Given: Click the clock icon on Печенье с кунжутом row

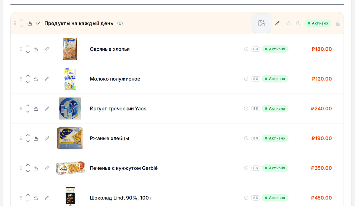Looking at the screenshot, I should (246, 168).
